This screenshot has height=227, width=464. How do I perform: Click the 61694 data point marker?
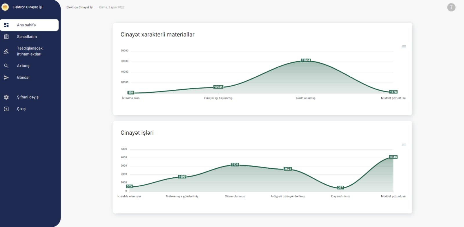[306, 60]
